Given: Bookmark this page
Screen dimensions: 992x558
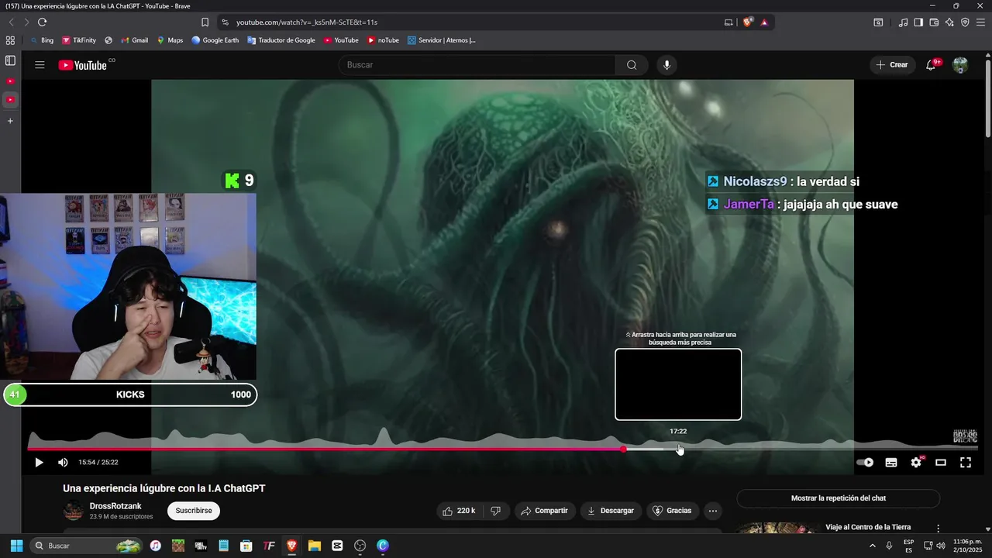Looking at the screenshot, I should point(205,22).
